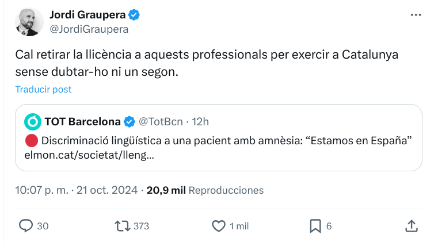Open the elmon.cat/societat article link
This screenshot has height=242, width=434.
click(x=89, y=155)
